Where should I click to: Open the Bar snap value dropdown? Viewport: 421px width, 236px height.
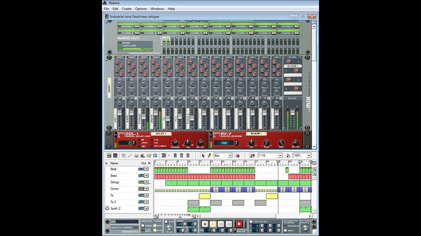pos(230,155)
